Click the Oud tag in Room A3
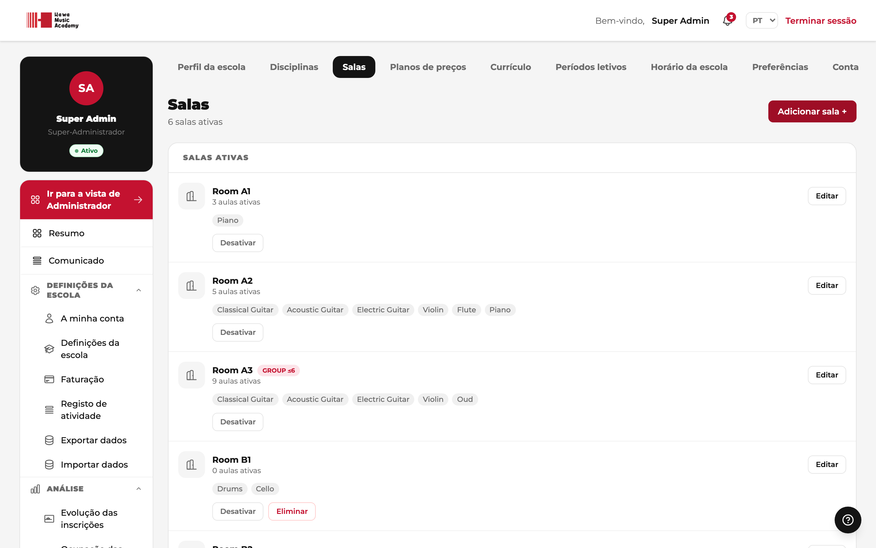 pos(465,399)
